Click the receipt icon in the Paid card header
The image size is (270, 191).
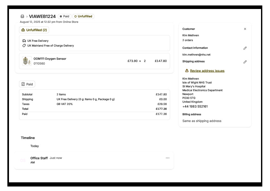pos(23,84)
